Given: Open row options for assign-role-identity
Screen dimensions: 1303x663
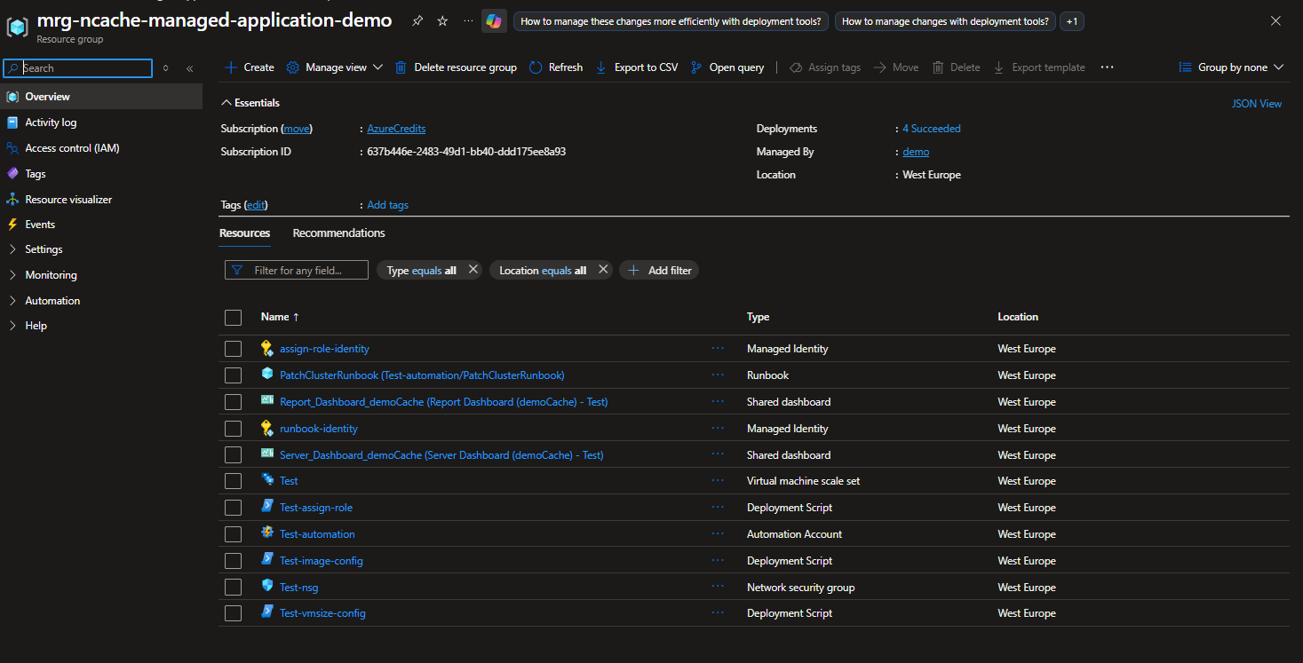Looking at the screenshot, I should [x=718, y=349].
